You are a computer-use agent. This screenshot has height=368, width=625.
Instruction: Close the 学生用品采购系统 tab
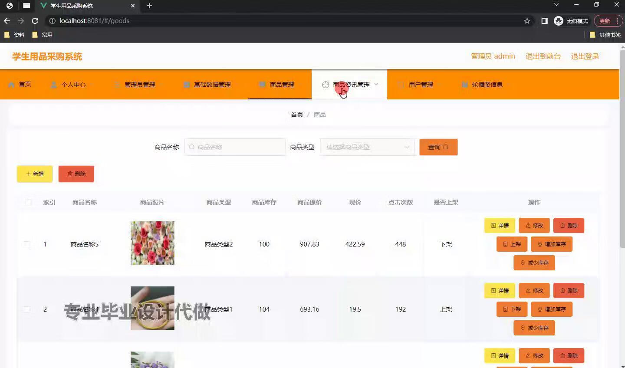133,6
